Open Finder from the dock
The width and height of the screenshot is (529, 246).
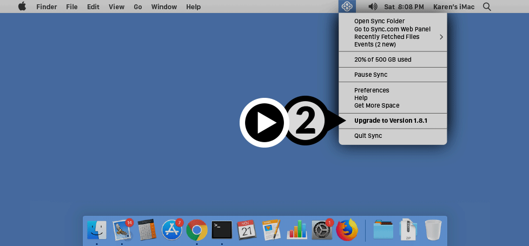click(x=97, y=230)
